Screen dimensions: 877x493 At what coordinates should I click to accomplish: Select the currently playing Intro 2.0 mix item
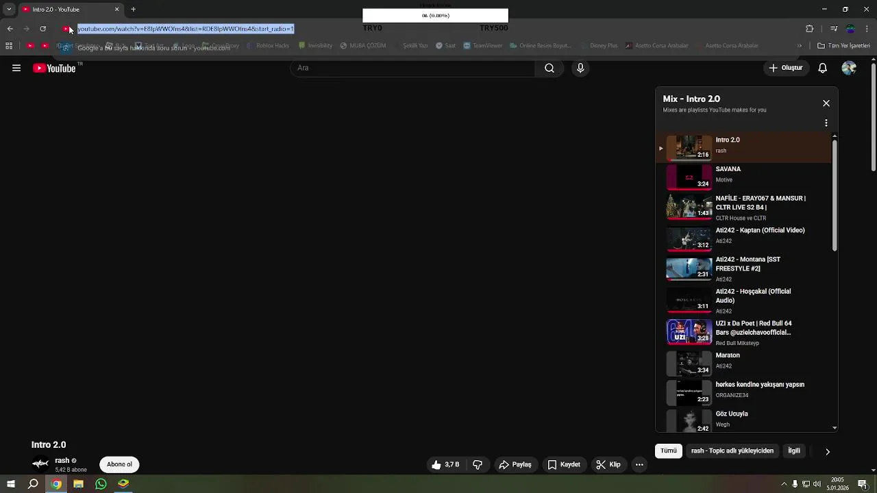pos(745,148)
